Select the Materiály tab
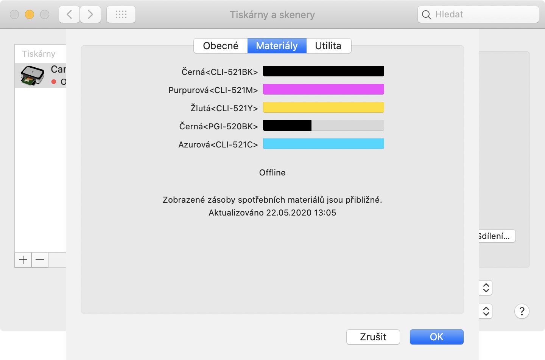The width and height of the screenshot is (545, 360). click(x=277, y=46)
